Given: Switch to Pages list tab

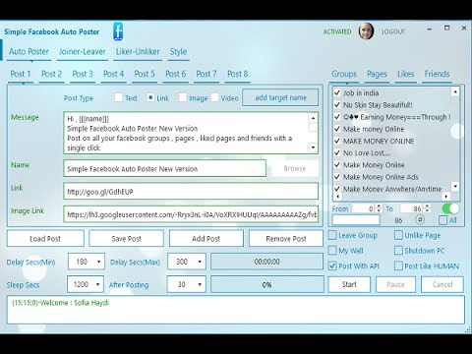Looking at the screenshot, I should (x=377, y=74).
